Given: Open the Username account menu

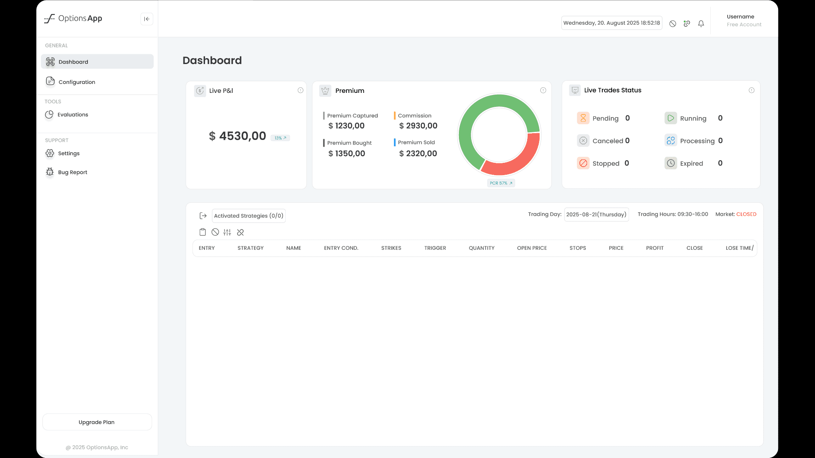Looking at the screenshot, I should coord(744,20).
